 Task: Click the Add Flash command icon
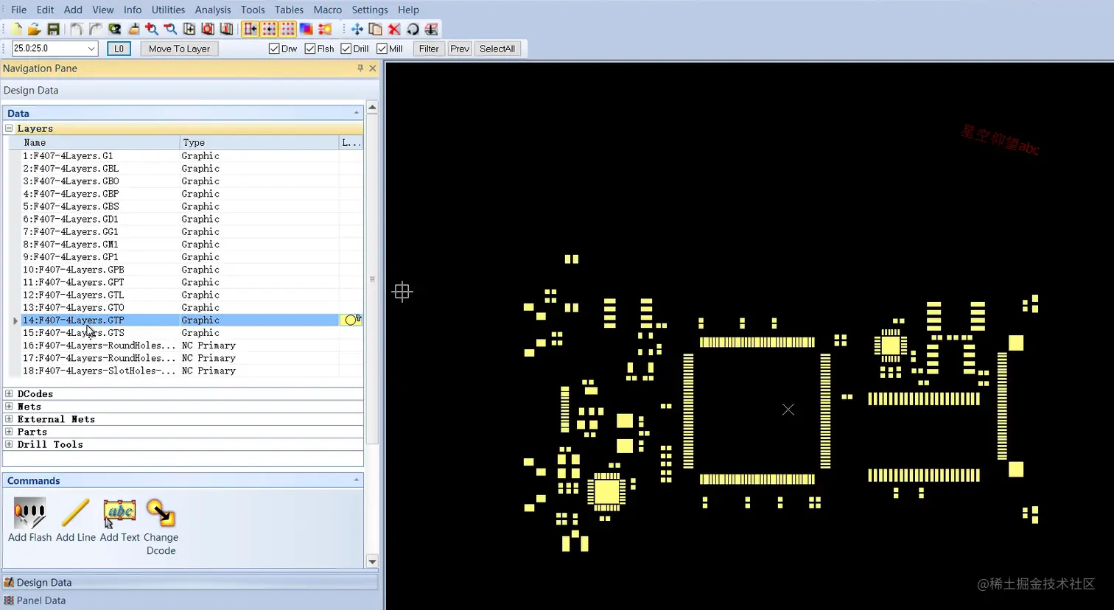[29, 521]
